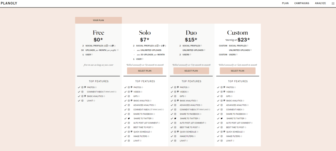Open the ANALYZE nav item
Image resolution: width=336 pixels, height=151 pixels.
[320, 3]
